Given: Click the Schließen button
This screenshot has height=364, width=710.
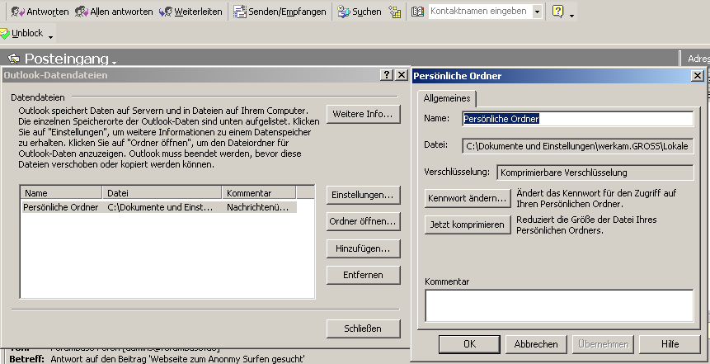Looking at the screenshot, I should 363,329.
